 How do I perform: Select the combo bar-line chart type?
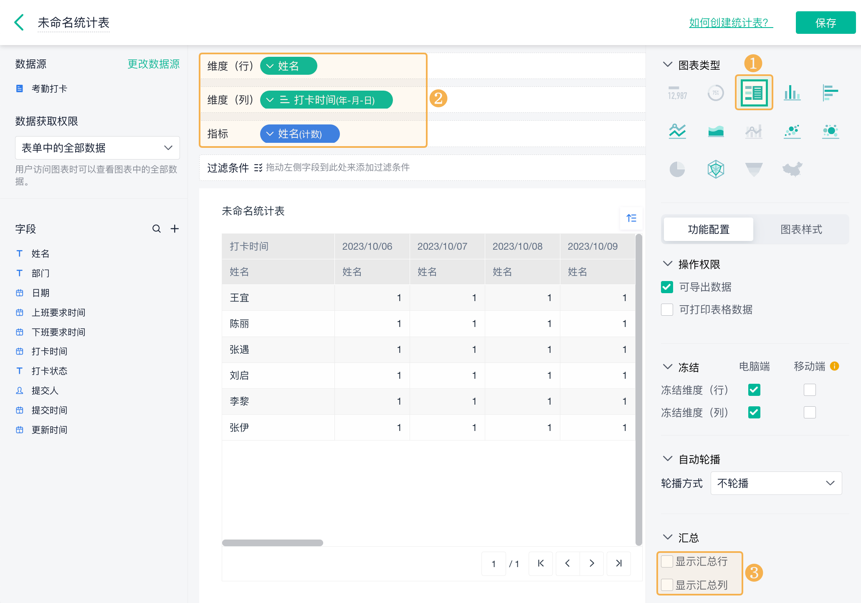coord(754,131)
